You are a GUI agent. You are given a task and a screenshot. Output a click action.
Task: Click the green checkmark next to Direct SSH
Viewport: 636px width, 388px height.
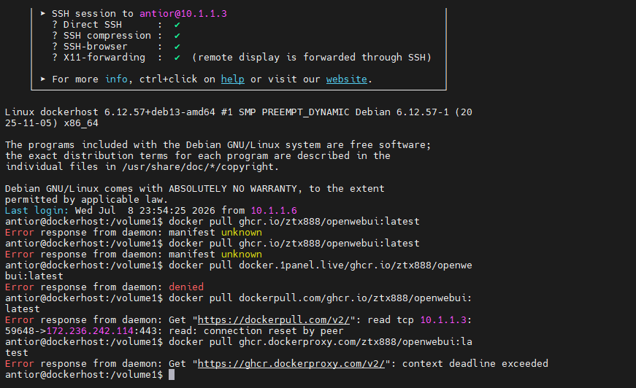(177, 25)
